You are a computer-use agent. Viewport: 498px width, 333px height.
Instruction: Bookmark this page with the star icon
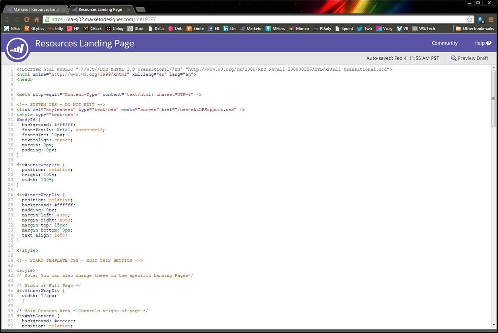(x=469, y=19)
